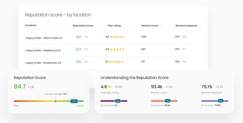Open Happy Smiles - Brookhaven, GA location

point(43,63)
